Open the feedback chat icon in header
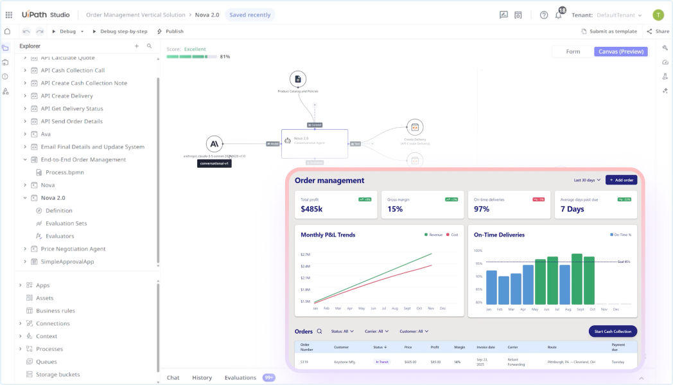The height and width of the screenshot is (385, 673). point(503,15)
